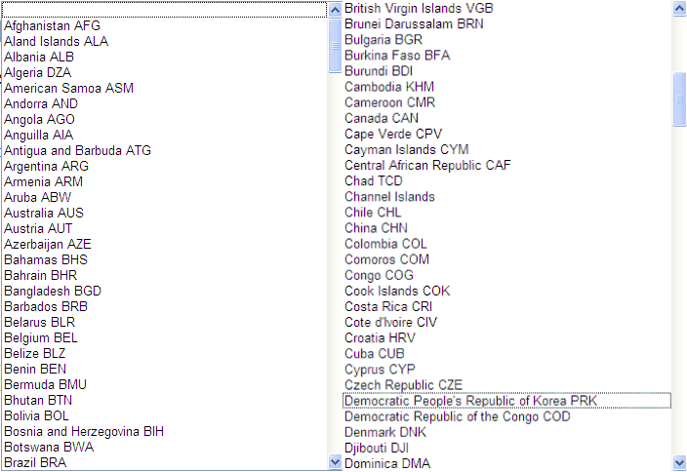The image size is (687, 472).
Task: Choose Brunei Darussalam BRN
Action: [x=414, y=24]
